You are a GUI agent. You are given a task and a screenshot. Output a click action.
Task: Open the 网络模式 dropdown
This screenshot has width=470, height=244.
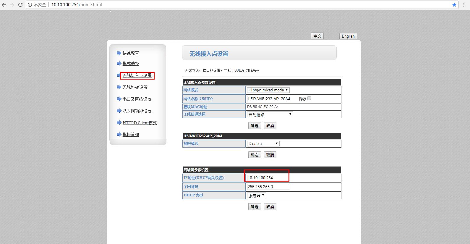(268, 90)
